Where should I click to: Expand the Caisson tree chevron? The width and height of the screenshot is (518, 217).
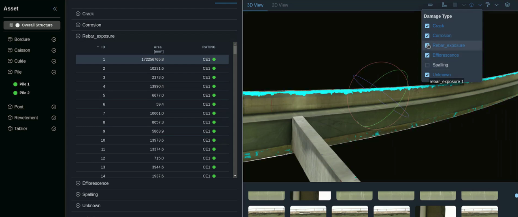tap(54, 51)
